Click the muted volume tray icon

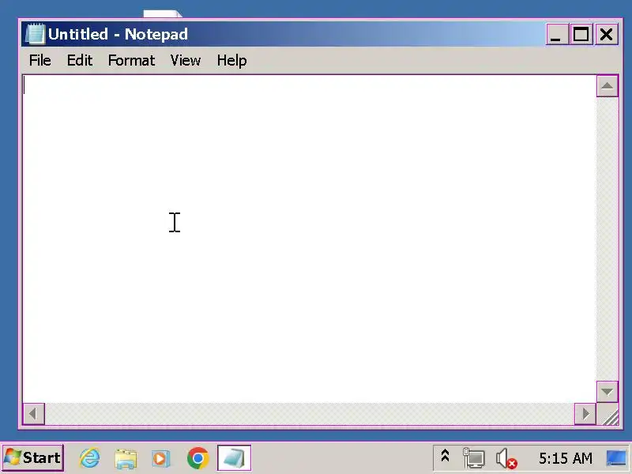[x=506, y=459]
